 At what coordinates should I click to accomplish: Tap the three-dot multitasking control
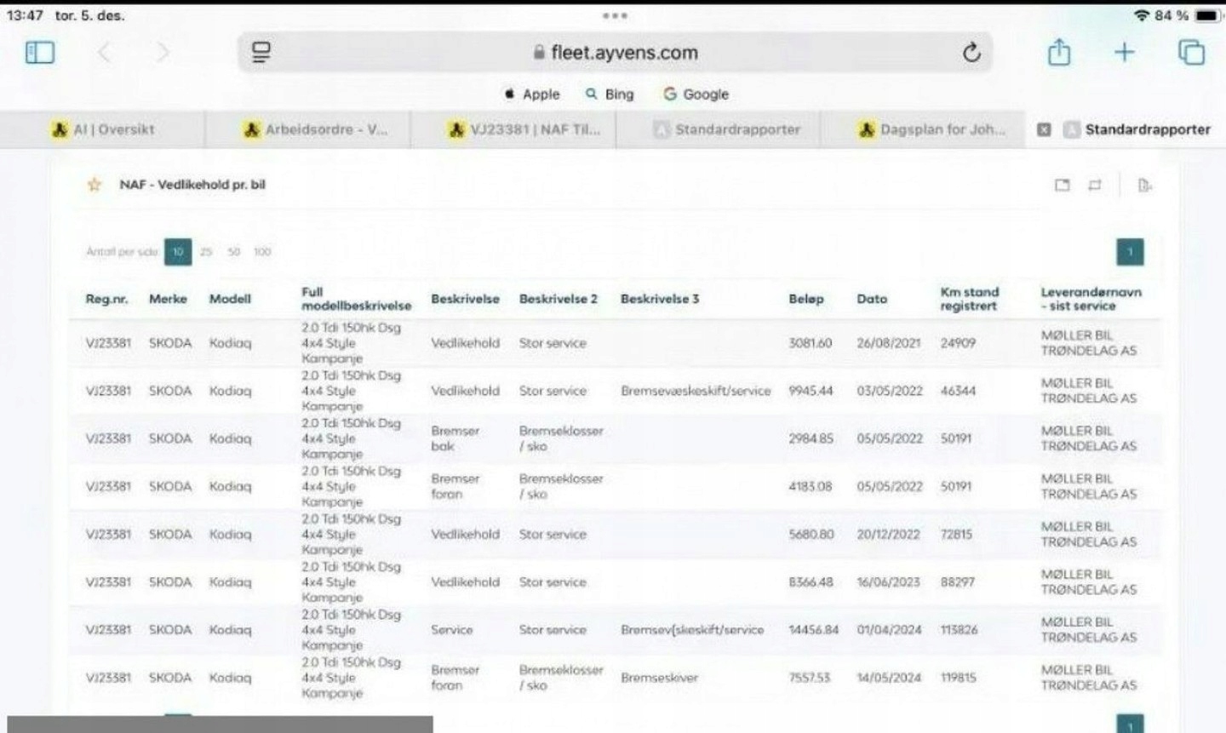click(615, 15)
